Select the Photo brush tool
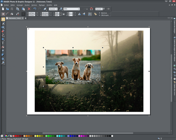The image size is (176, 140). 3,23
